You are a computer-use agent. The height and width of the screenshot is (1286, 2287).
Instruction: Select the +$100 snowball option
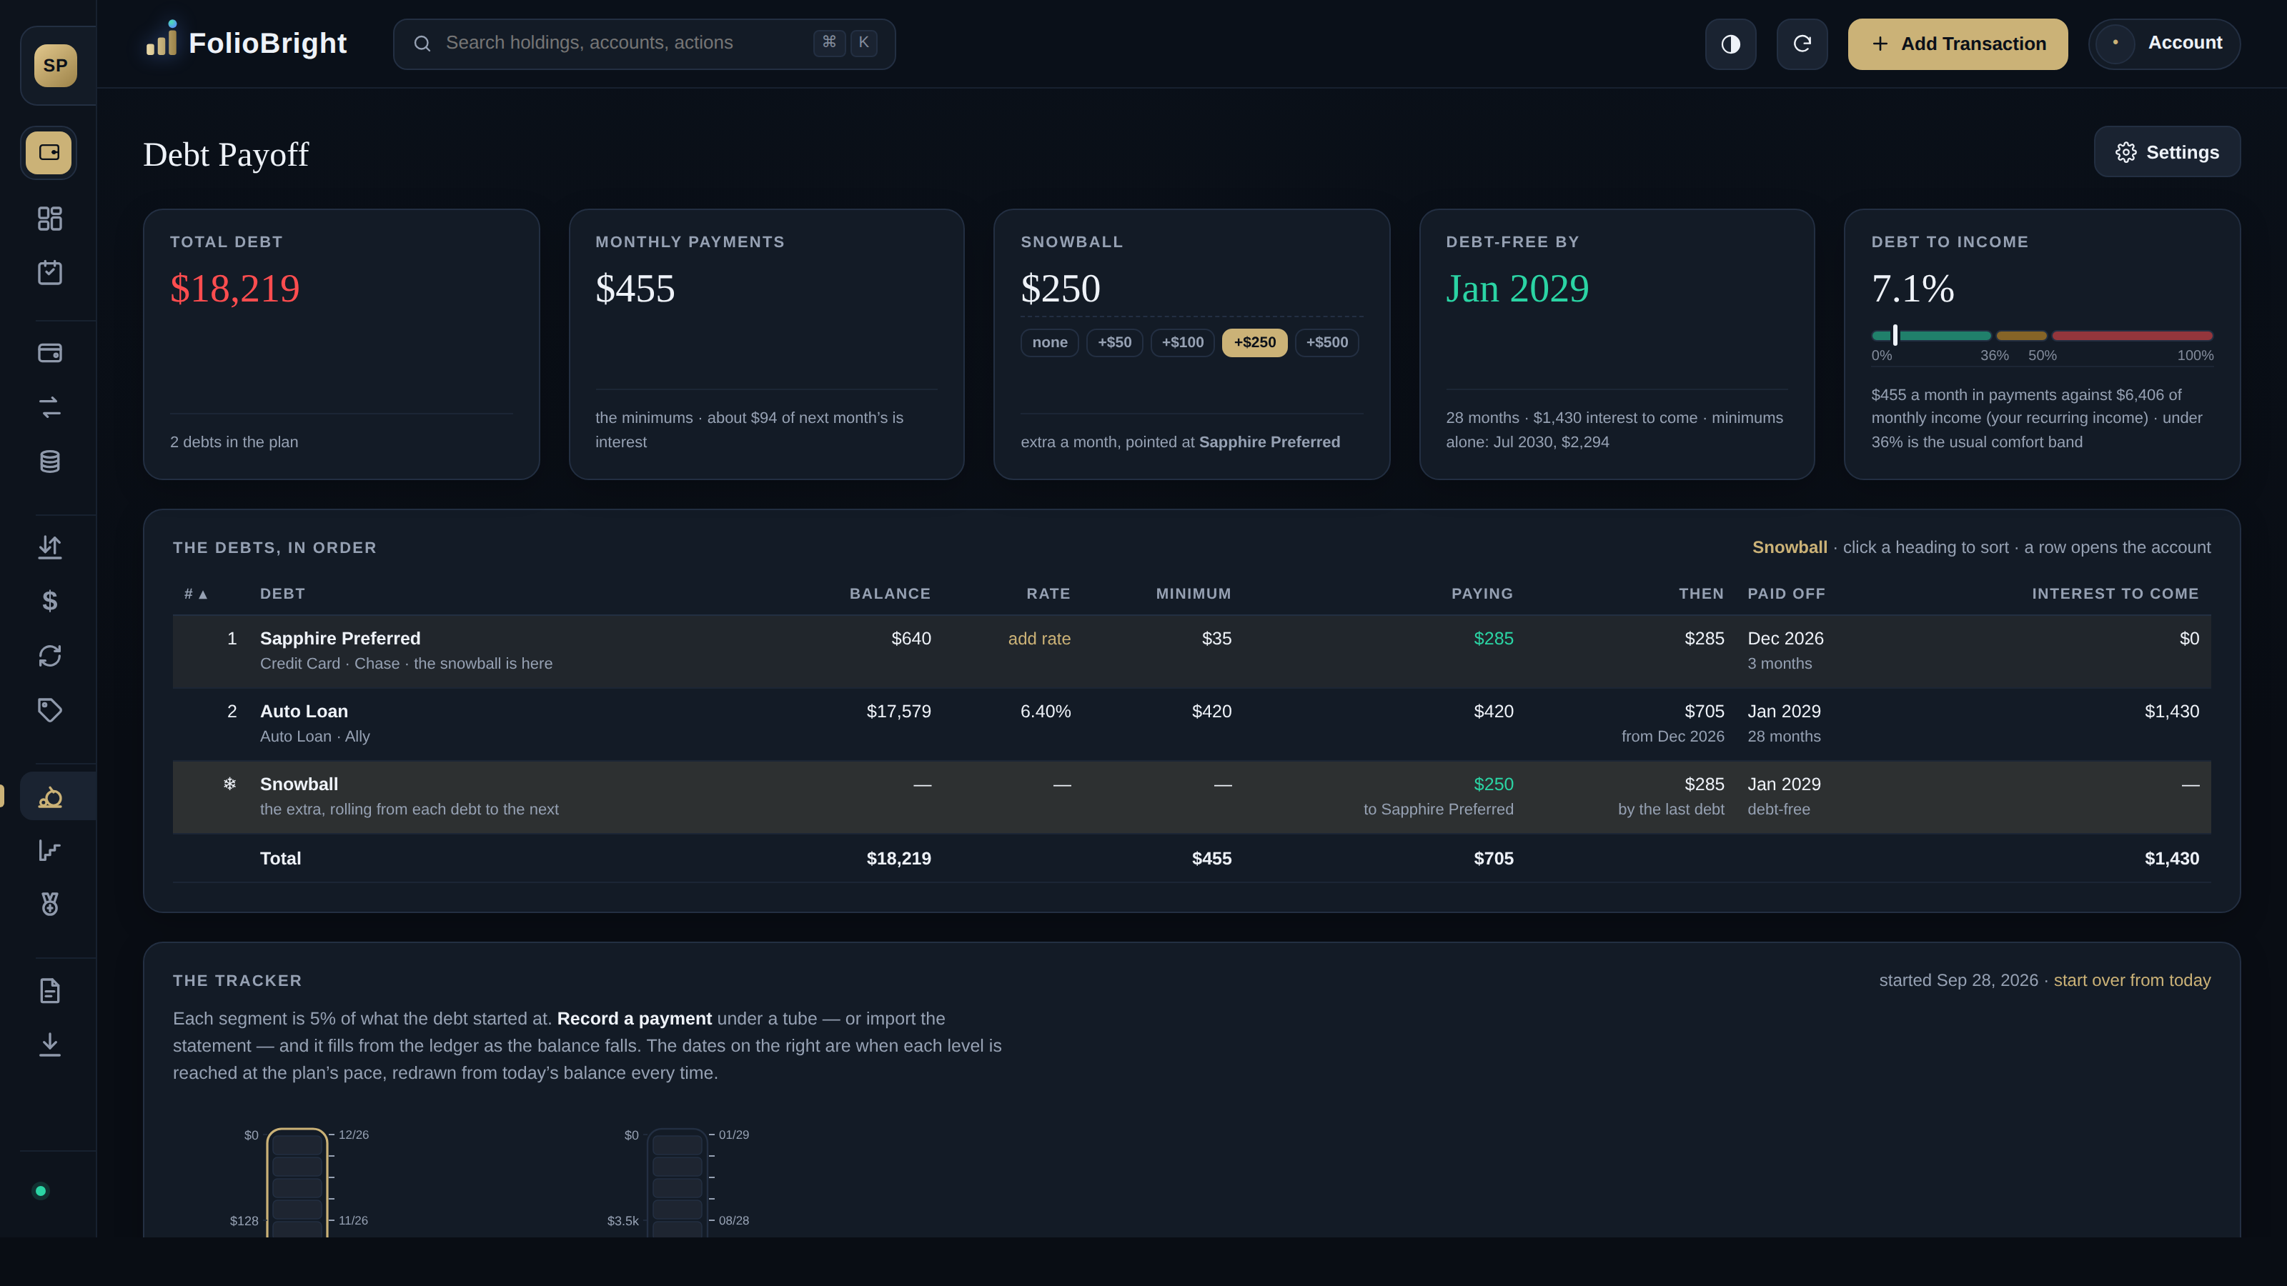[1183, 343]
